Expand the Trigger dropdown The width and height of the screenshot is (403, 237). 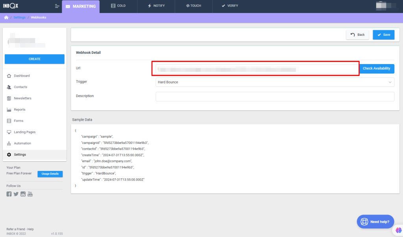click(x=275, y=82)
